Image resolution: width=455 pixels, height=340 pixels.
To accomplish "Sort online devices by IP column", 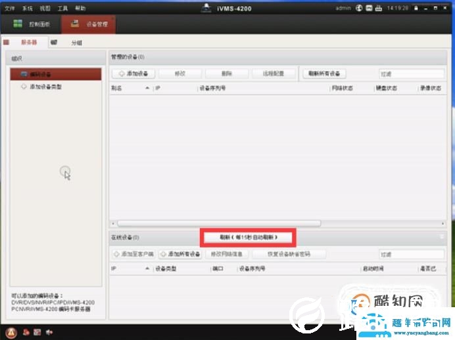I will coord(114,268).
